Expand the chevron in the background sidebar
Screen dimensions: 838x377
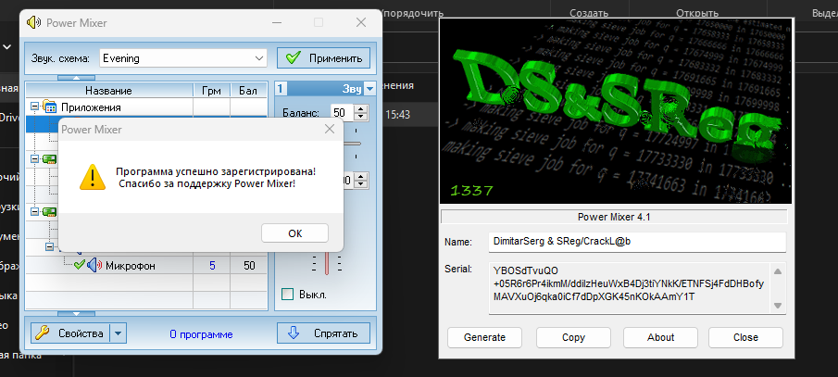[7, 47]
